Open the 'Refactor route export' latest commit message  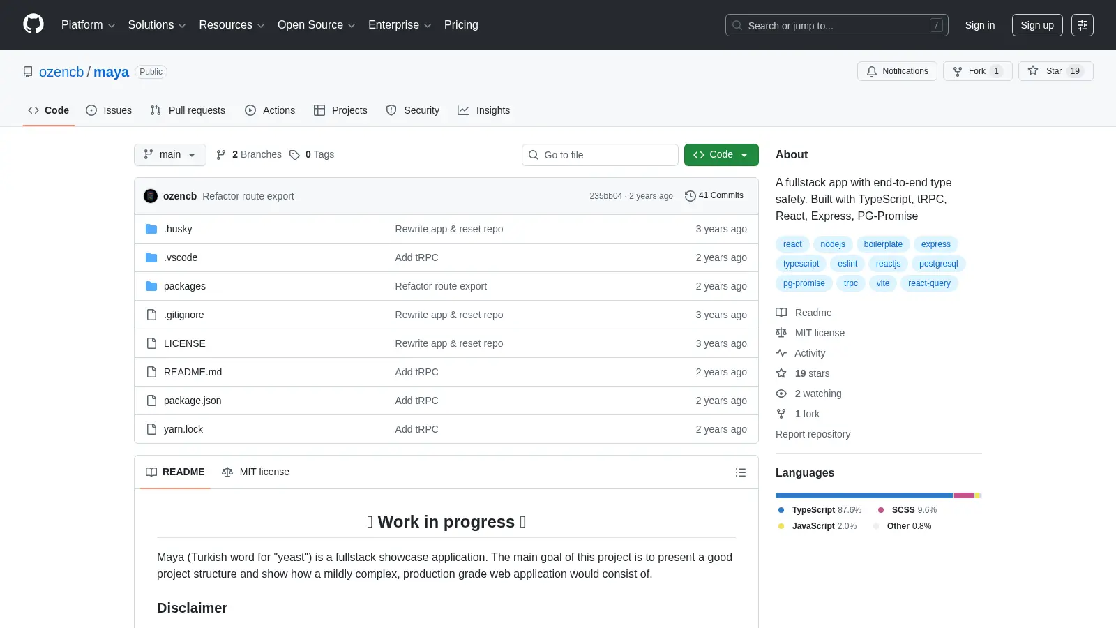[x=248, y=196]
